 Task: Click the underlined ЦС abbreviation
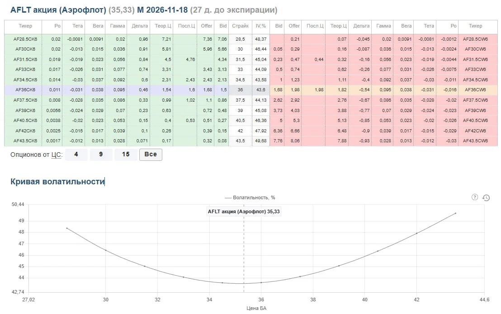[56, 155]
